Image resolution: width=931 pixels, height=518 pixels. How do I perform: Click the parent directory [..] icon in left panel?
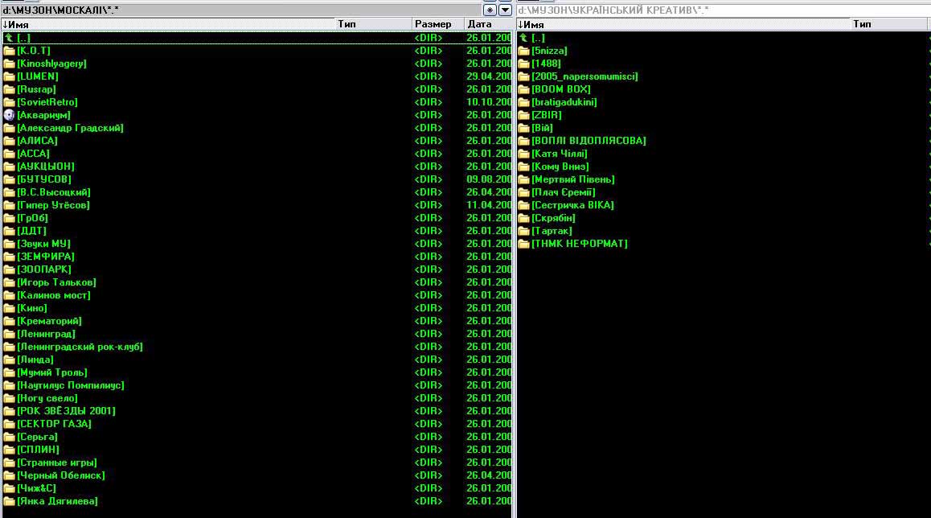tap(9, 38)
